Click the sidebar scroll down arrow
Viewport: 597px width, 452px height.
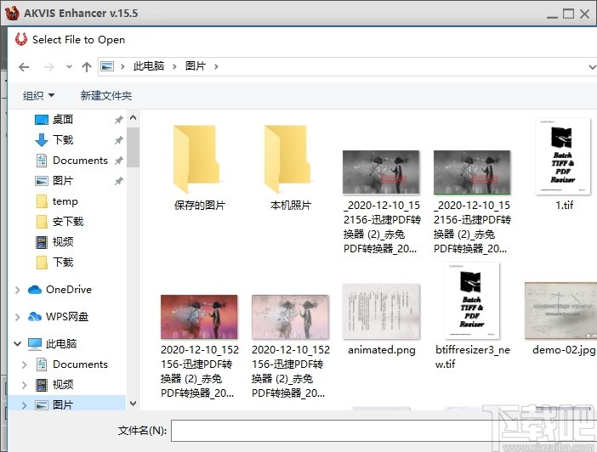coord(133,404)
